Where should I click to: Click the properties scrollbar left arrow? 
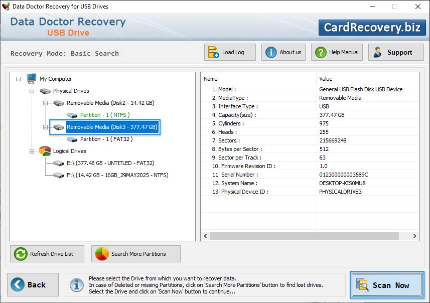205,236
